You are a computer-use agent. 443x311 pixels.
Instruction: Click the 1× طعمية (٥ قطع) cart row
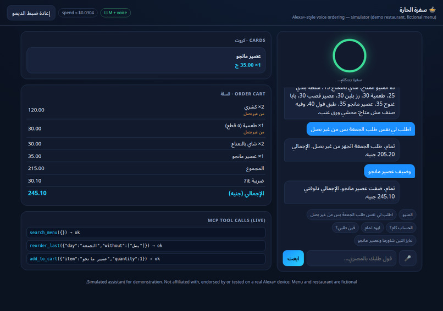[x=146, y=128]
